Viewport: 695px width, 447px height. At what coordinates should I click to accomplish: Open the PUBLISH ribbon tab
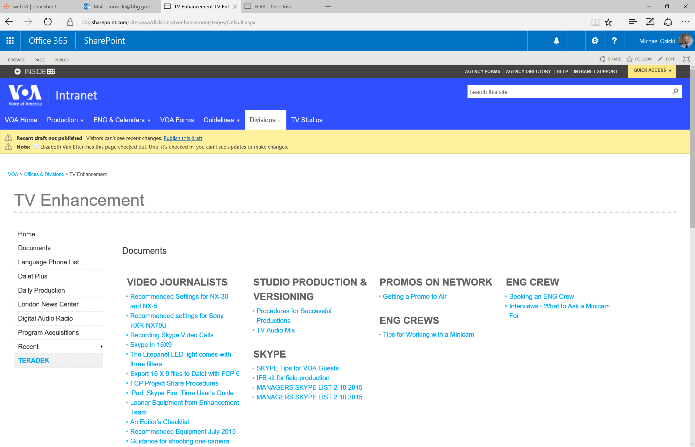pos(62,60)
